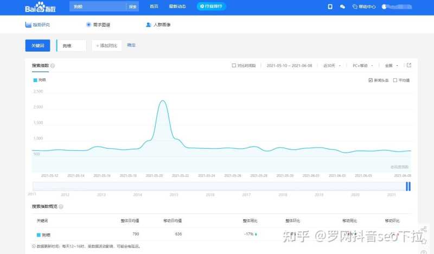
Task: Click the 帮助中心 help center icon
Action: point(355,7)
